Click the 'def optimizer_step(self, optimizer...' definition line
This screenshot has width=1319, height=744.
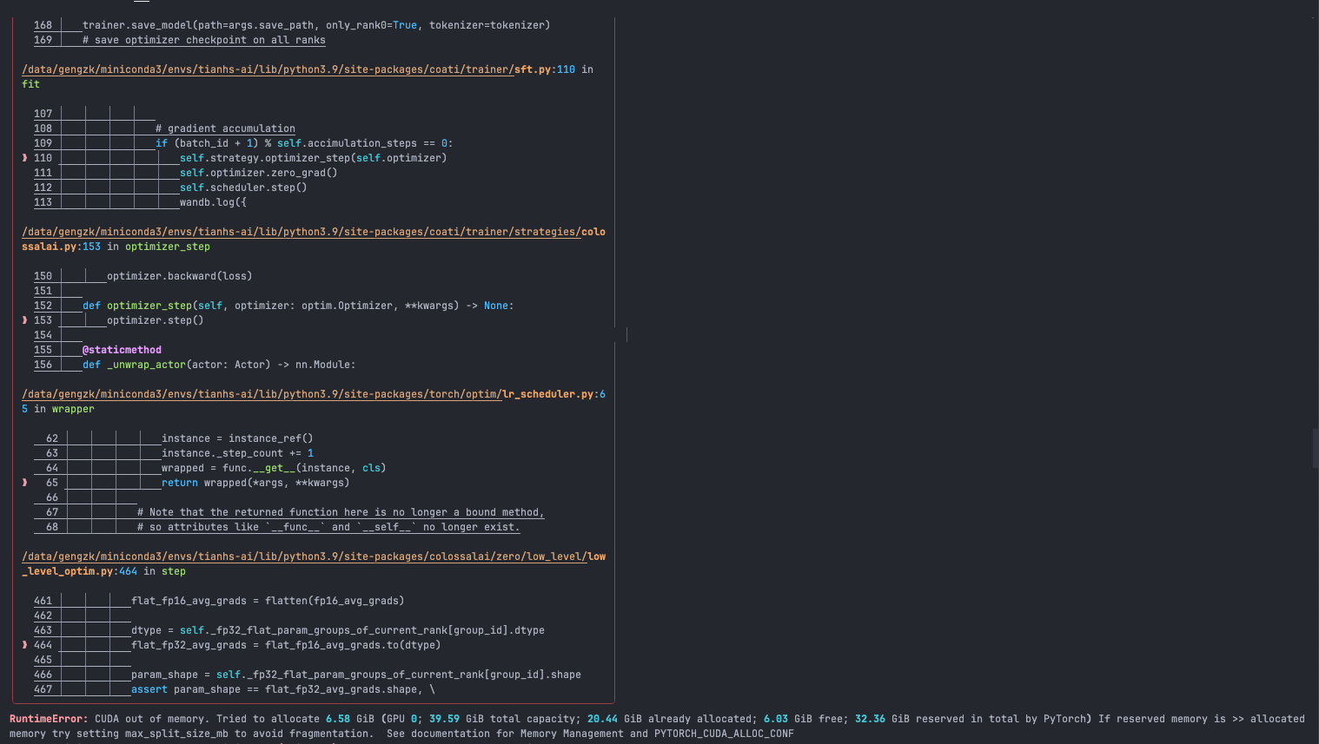[298, 306]
